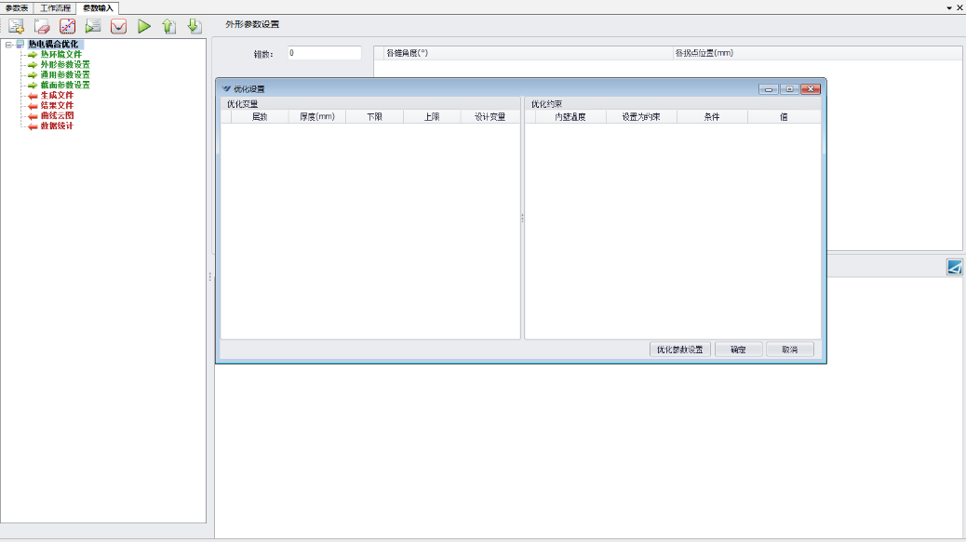Cancel the dialog with the 取消 button
Image resolution: width=966 pixels, height=542 pixels.
point(790,350)
